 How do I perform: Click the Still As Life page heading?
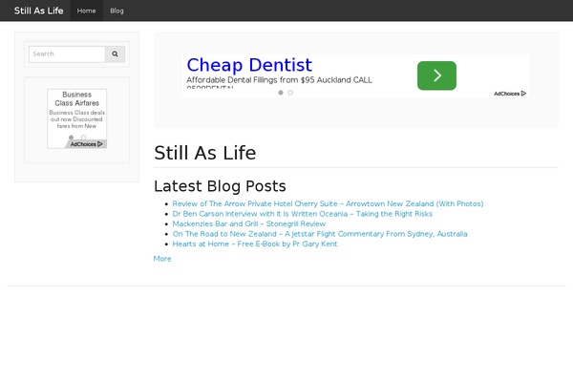pos(205,153)
